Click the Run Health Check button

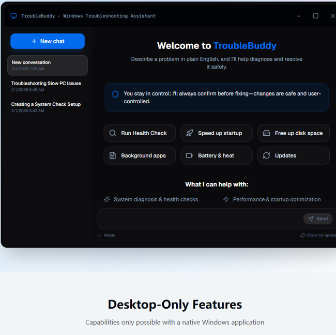[x=140, y=133]
